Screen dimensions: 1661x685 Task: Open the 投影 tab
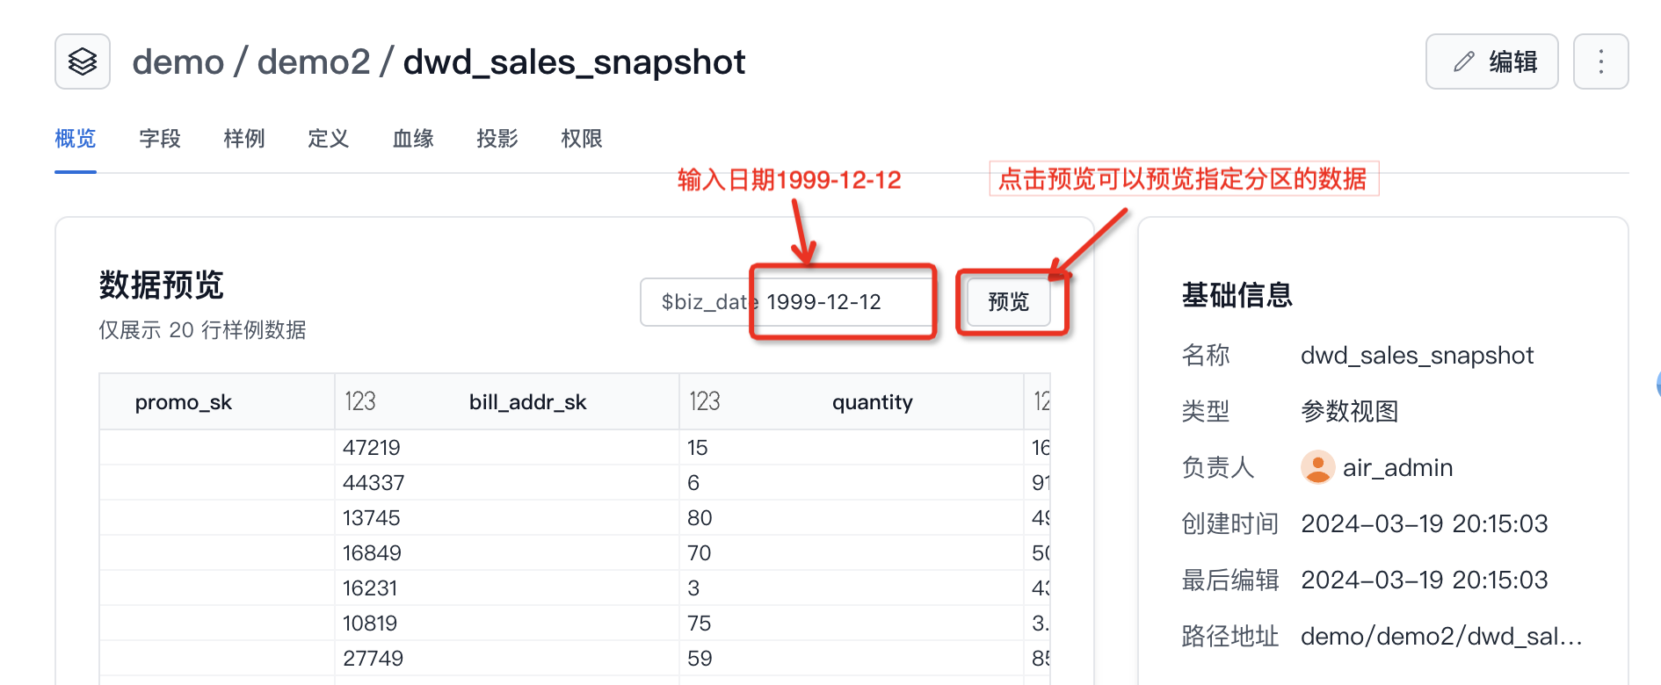(497, 139)
